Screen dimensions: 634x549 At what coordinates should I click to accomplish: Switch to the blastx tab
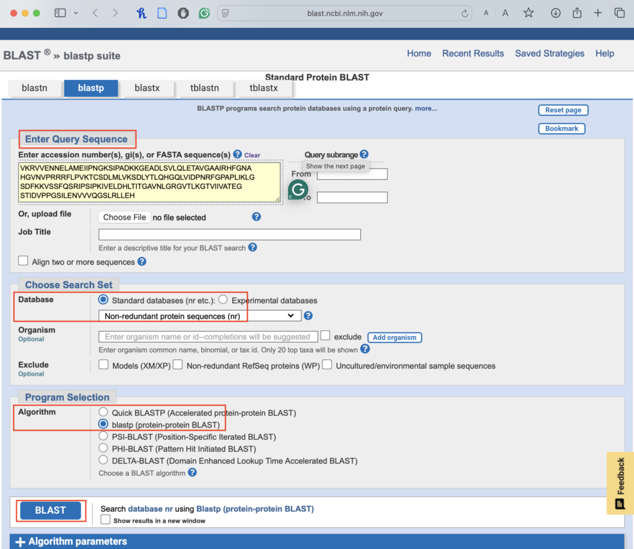147,88
